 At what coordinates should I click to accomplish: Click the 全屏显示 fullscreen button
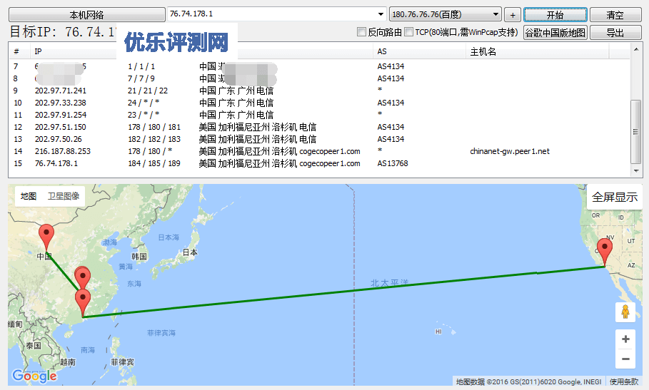615,197
